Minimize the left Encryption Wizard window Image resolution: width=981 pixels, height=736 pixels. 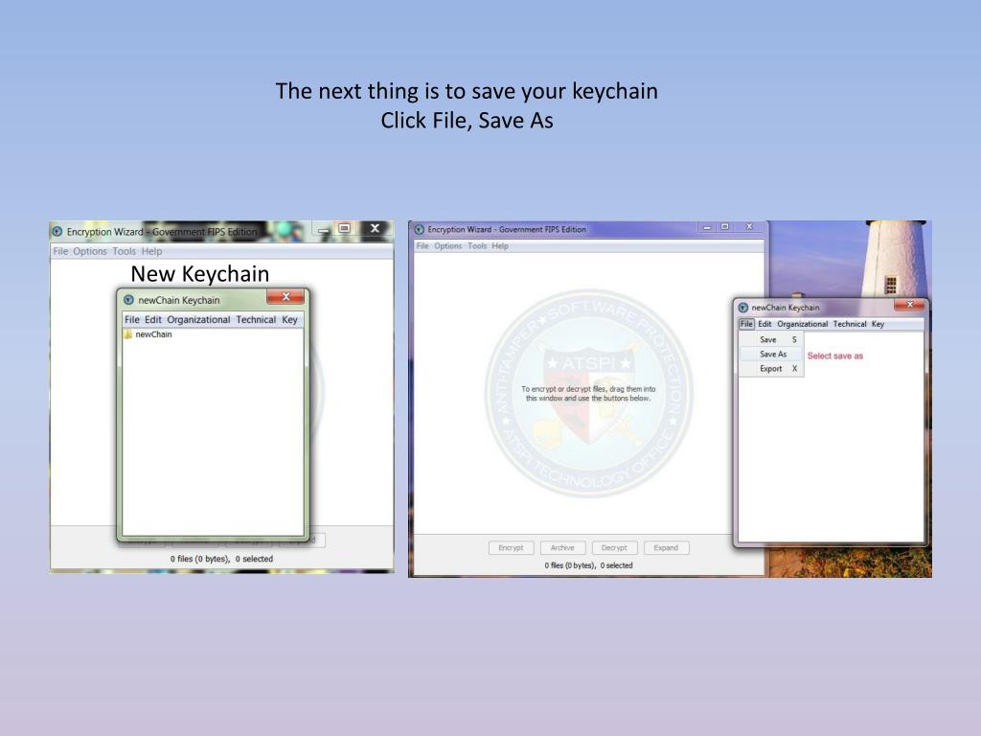pos(324,230)
